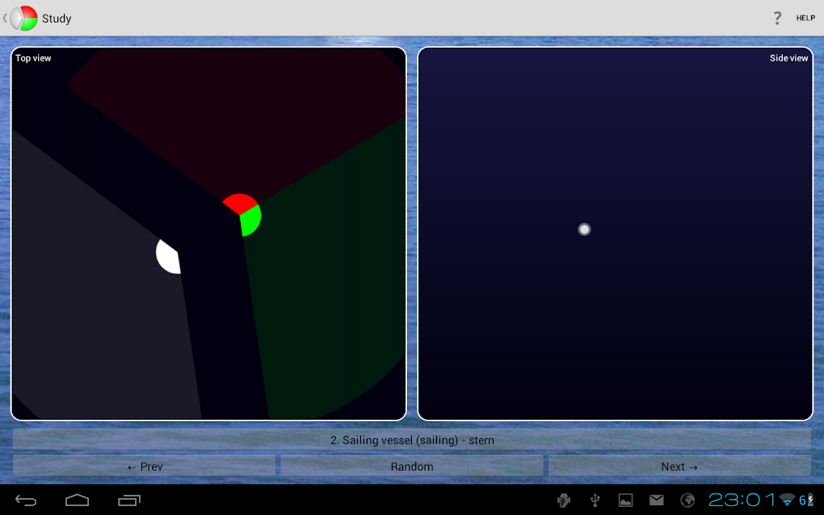Tap the USB connection status icon

[594, 500]
